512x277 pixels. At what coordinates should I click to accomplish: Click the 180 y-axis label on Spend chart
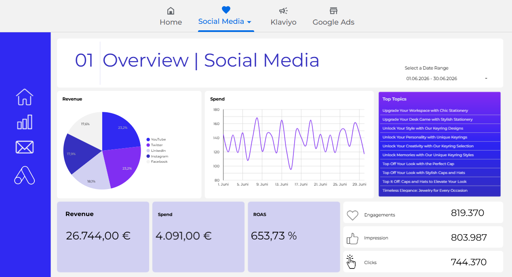click(x=216, y=109)
